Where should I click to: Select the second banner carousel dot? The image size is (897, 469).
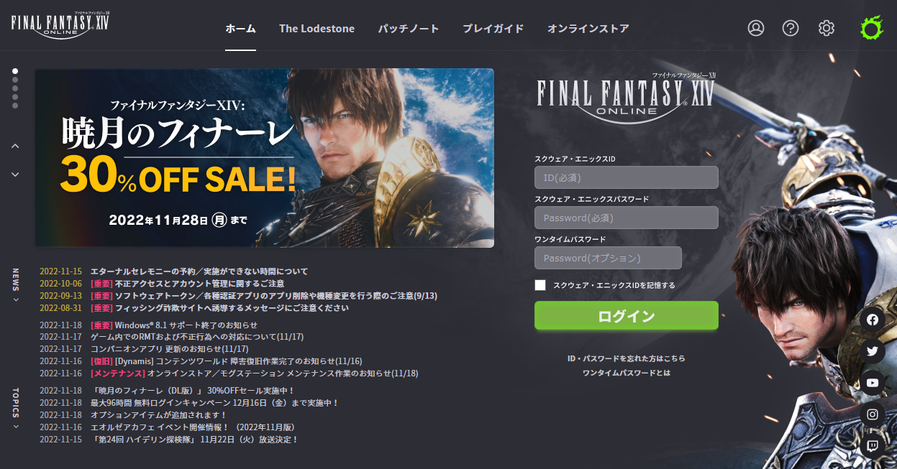(x=15, y=80)
